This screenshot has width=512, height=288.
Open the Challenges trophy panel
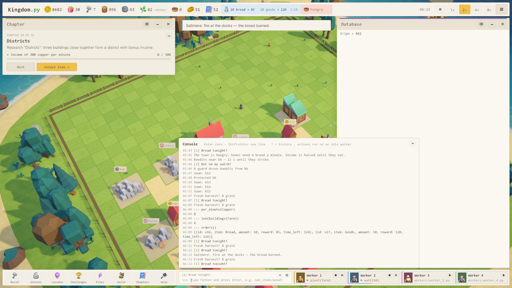coord(79,278)
